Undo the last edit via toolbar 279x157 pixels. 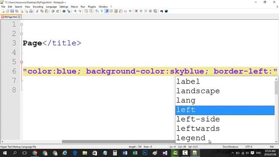pyautogui.click(x=53, y=11)
